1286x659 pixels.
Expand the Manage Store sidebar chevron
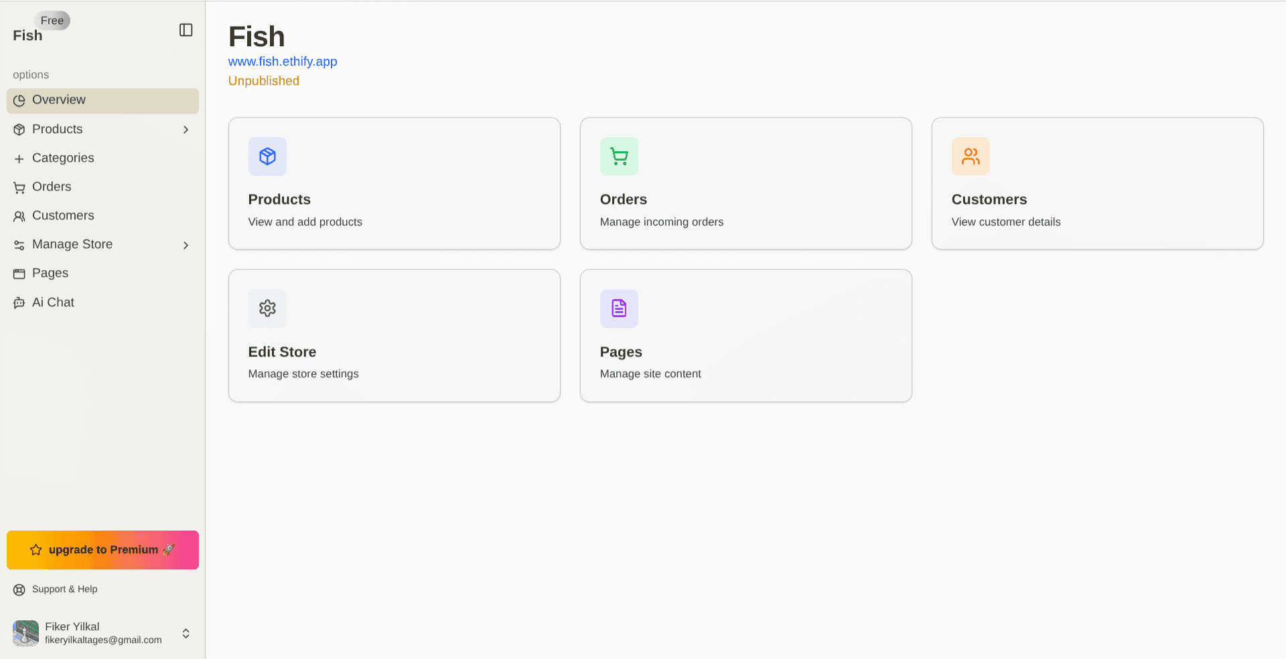pos(186,245)
